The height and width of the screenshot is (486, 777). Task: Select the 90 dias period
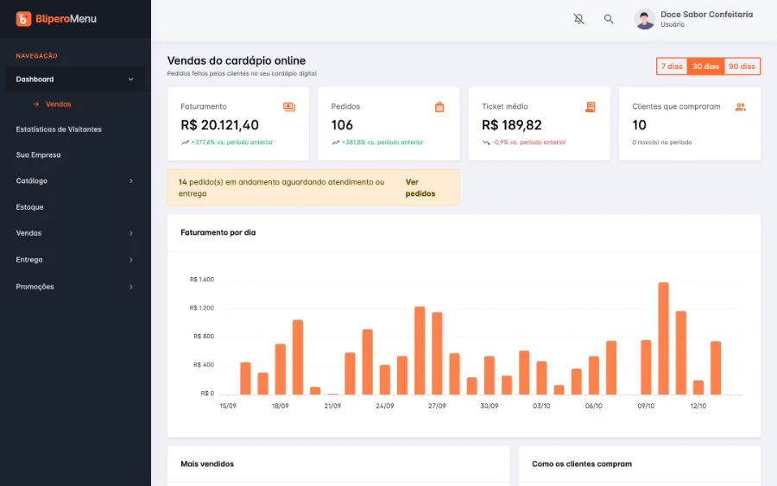[x=742, y=66]
